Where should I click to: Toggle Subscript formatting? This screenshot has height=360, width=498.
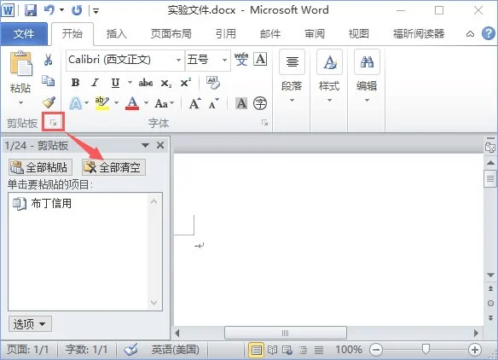[x=165, y=84]
